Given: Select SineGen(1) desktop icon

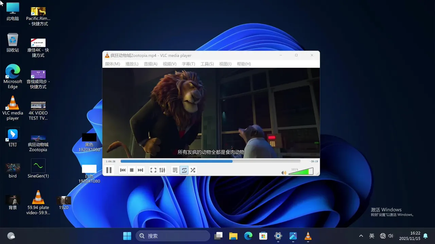Looking at the screenshot, I should (38, 169).
